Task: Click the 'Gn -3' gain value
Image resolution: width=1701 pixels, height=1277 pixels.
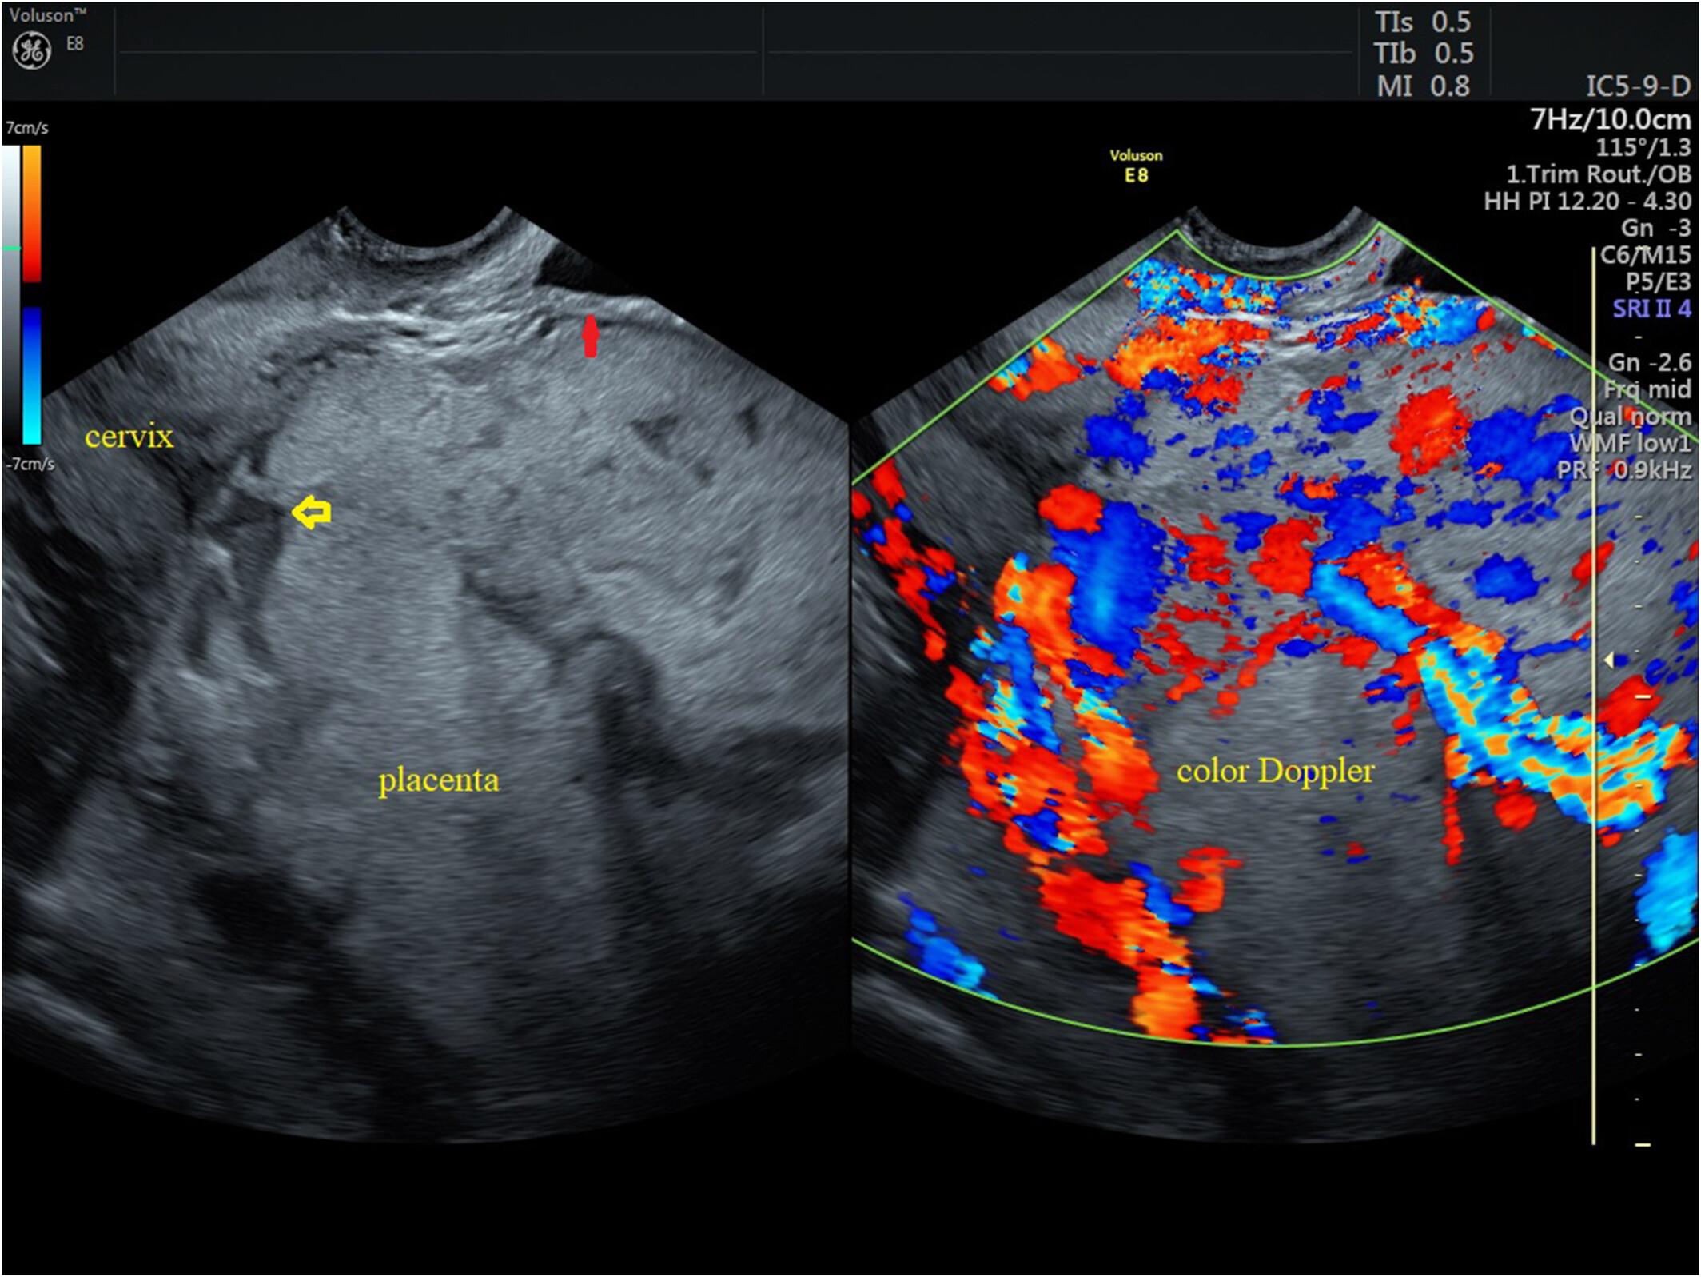Action: (1656, 228)
